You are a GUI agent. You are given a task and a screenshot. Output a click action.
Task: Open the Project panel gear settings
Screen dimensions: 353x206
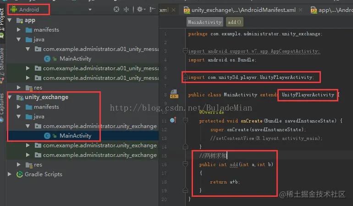point(141,9)
